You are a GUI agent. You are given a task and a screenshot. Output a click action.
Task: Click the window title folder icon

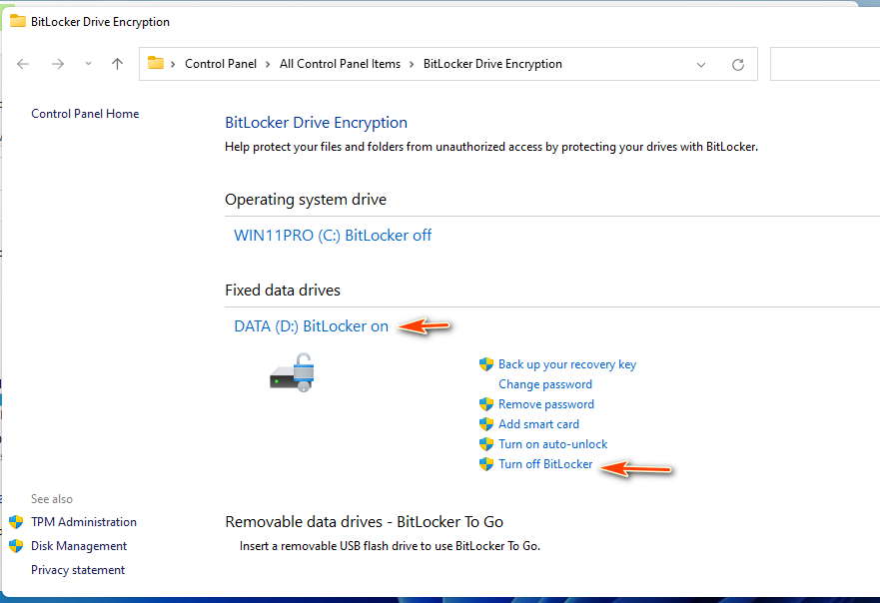tap(18, 21)
